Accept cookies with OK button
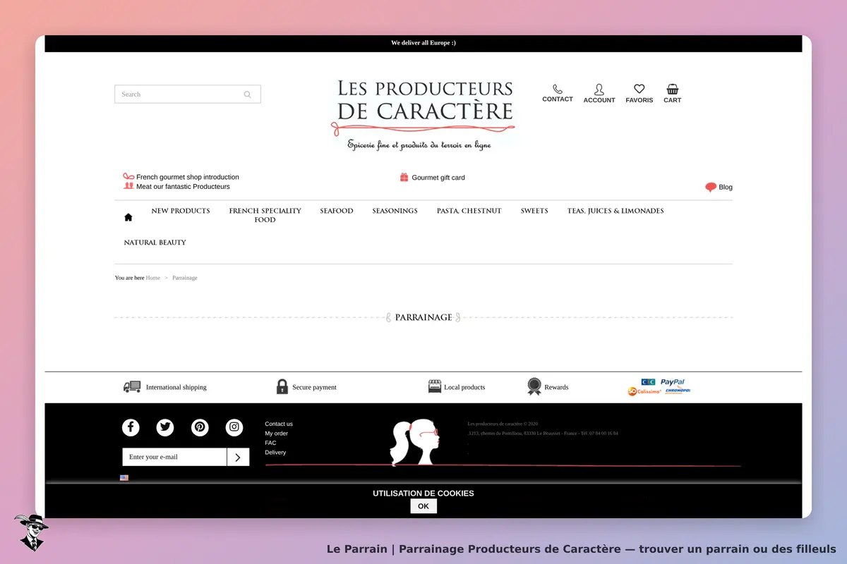This screenshot has width=847, height=564. [423, 506]
